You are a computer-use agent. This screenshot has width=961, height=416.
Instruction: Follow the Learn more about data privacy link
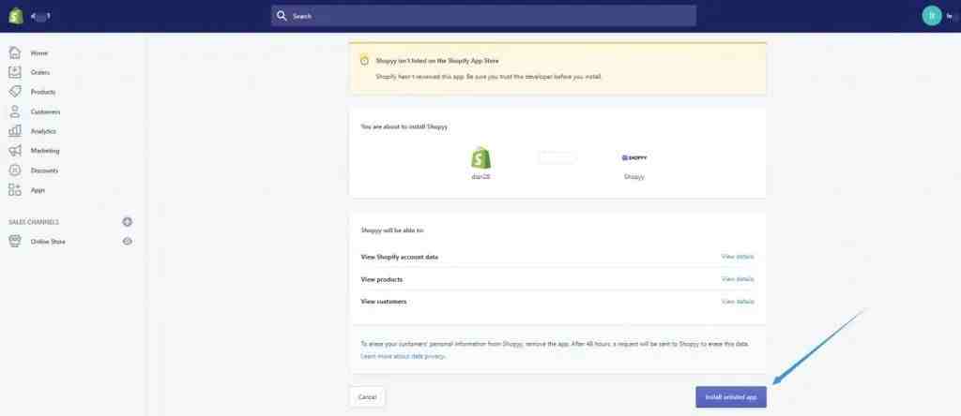tap(404, 356)
